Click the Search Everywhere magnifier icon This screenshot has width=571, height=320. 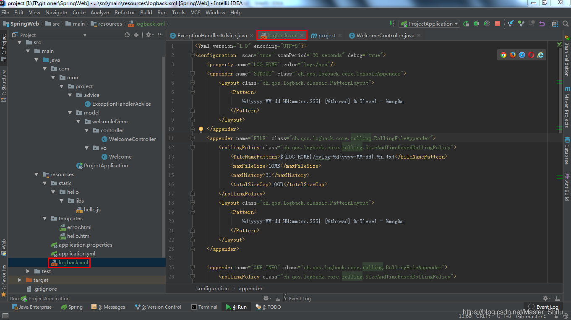point(566,23)
